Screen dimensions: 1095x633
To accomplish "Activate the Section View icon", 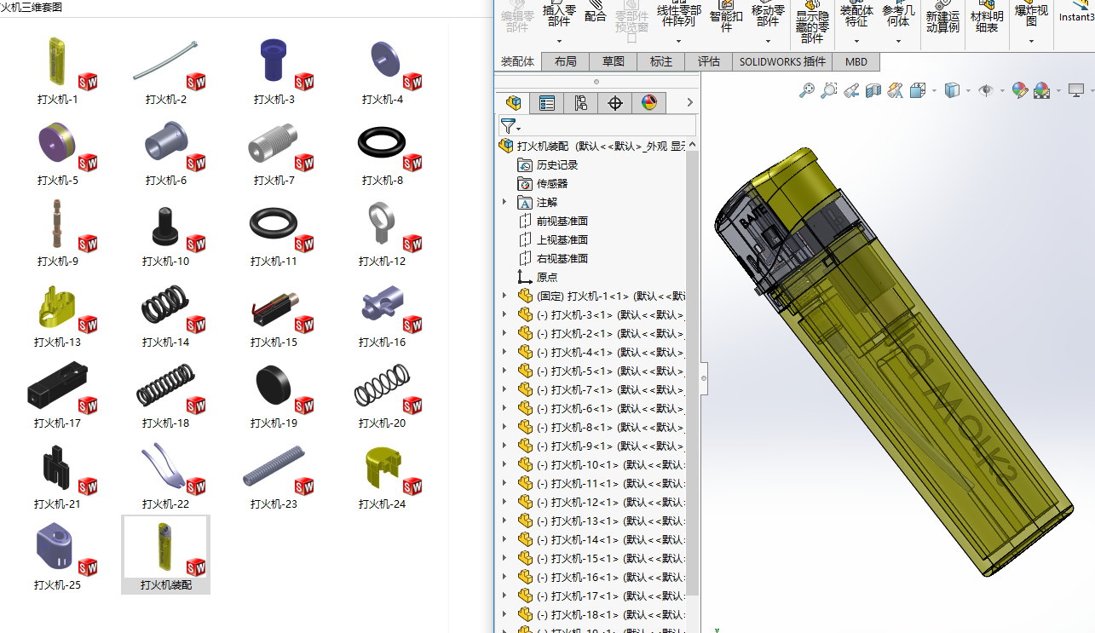I will (x=873, y=90).
